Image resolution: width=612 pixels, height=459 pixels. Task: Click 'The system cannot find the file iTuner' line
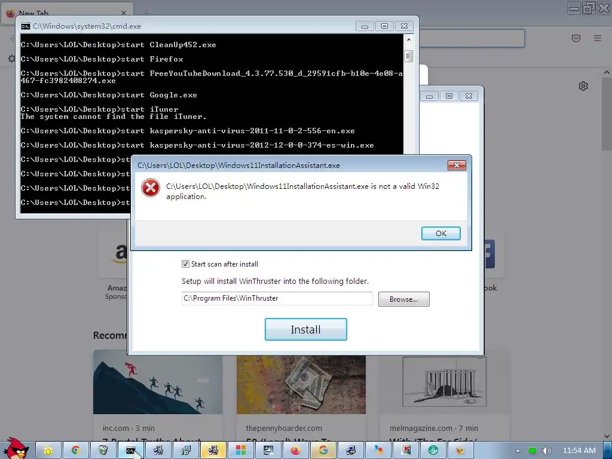pos(114,117)
